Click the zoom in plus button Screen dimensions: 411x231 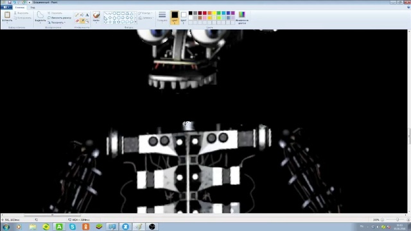point(408,219)
